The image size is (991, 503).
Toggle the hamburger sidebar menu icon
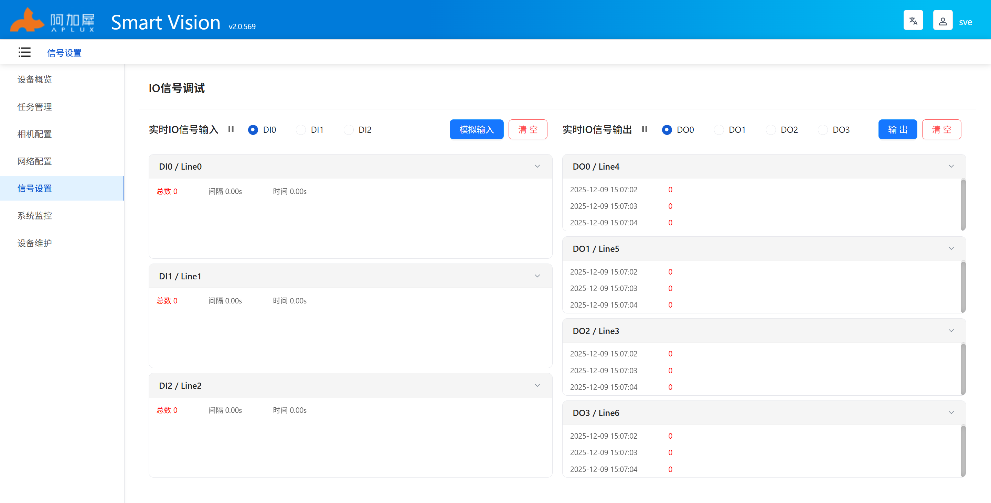pyautogui.click(x=24, y=52)
